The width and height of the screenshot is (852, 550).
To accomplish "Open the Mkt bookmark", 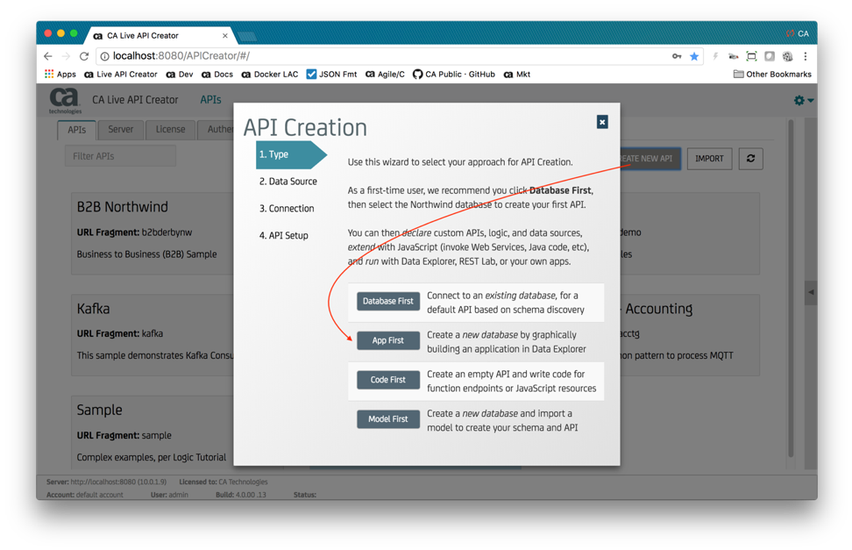I will click(x=517, y=74).
